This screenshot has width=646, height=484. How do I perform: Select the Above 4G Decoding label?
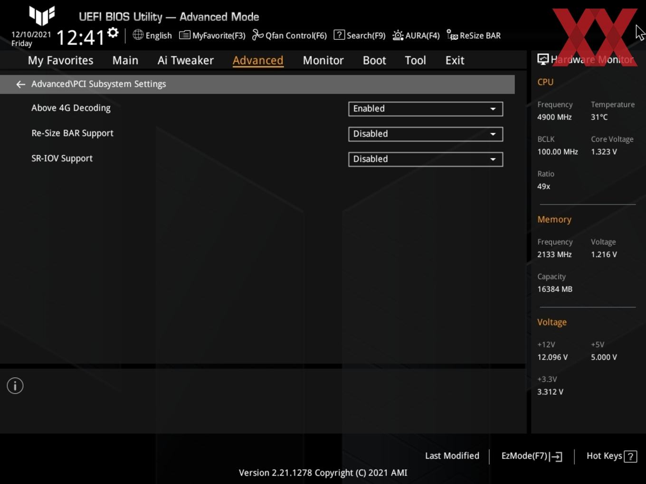(x=71, y=108)
